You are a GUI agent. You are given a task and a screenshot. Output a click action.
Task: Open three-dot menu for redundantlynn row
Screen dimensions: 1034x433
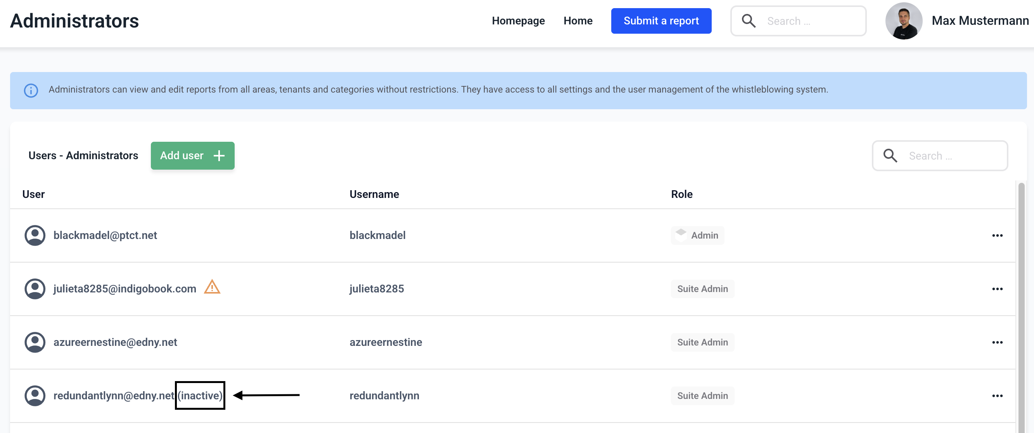(997, 395)
